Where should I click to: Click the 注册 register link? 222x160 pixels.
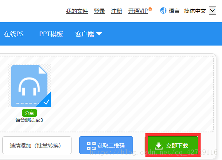coord(117,11)
